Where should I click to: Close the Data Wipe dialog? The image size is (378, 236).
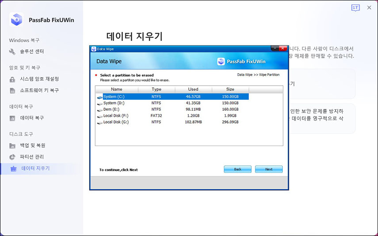point(283,49)
